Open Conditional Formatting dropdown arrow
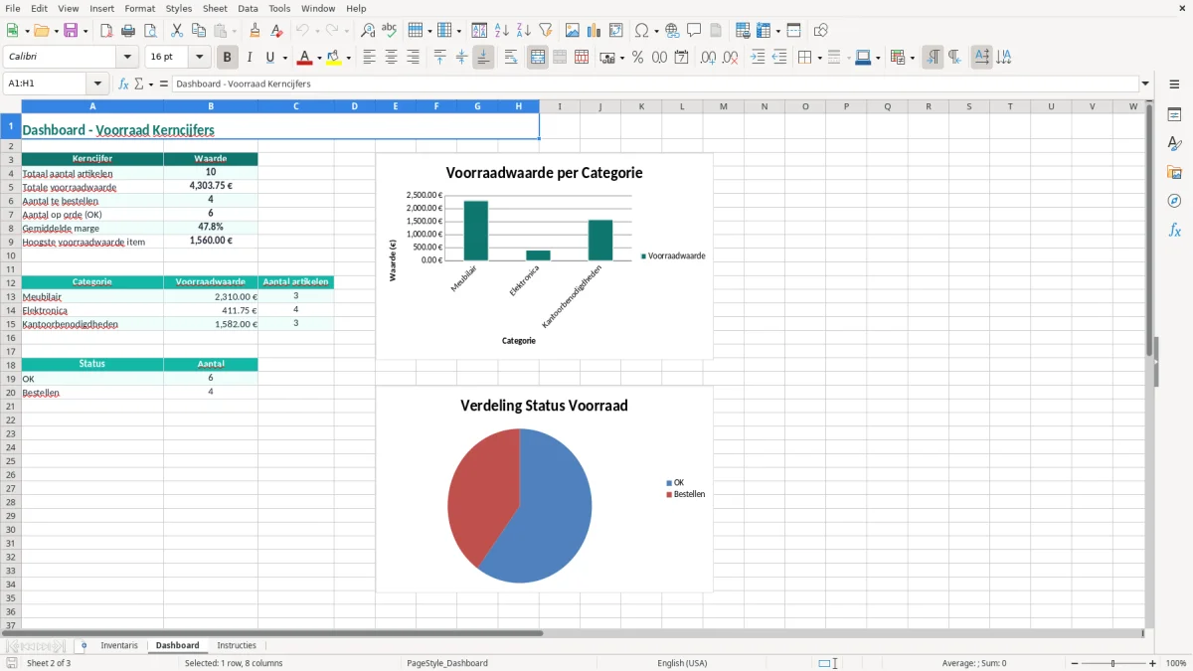This screenshot has height=671, width=1193. [x=912, y=58]
